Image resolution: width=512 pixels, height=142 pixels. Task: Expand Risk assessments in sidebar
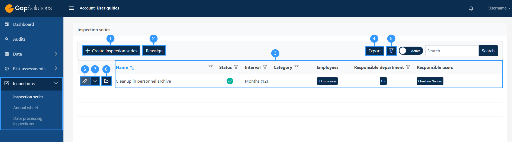click(32, 69)
